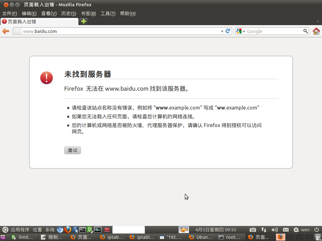Select the highlighted workspace switcher cell
The height and width of the screenshot is (241, 322).
coord(280,237)
